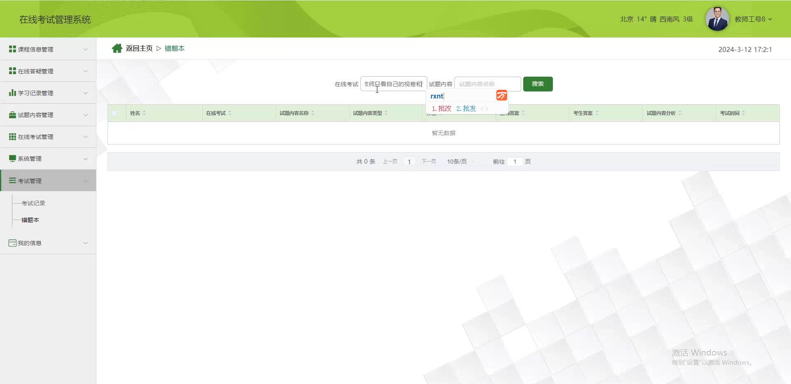
Task: Choose input candidate 1. 批改
Action: [x=442, y=108]
